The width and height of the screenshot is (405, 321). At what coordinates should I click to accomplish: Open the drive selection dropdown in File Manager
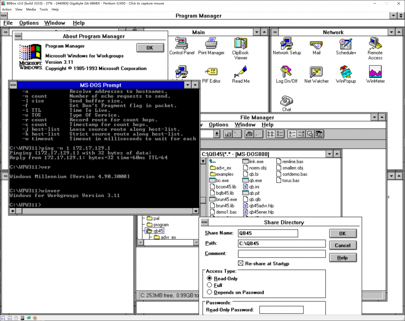[x=216, y=134]
